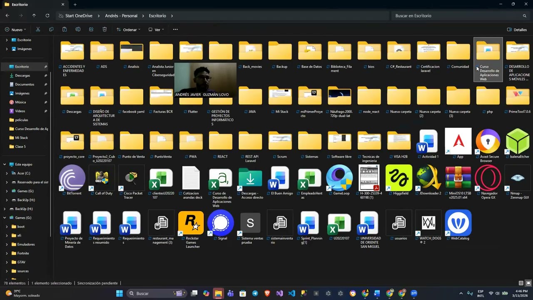Select Documentos in the sidebar
Viewport: 533px width, 300px height.
click(x=25, y=85)
